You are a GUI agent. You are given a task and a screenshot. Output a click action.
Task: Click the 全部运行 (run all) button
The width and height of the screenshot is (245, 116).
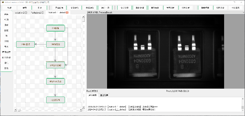tap(74, 8)
